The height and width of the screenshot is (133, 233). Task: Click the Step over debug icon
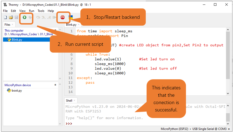[38, 17]
